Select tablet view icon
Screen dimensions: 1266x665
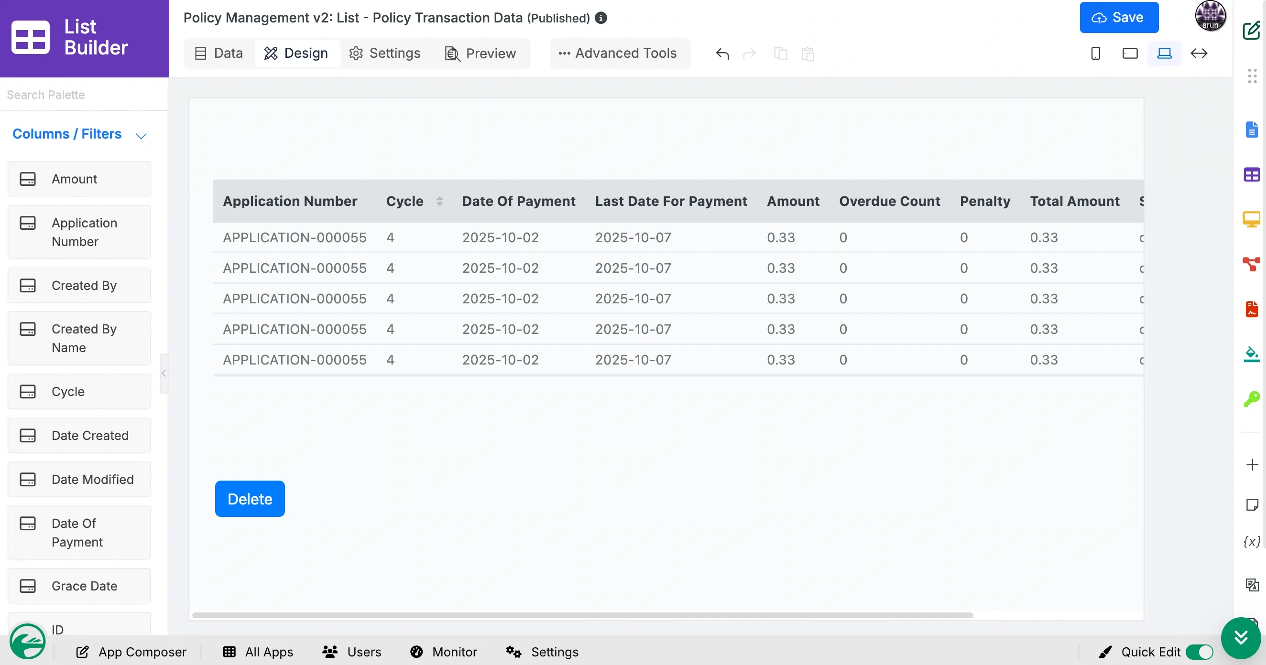[1130, 53]
